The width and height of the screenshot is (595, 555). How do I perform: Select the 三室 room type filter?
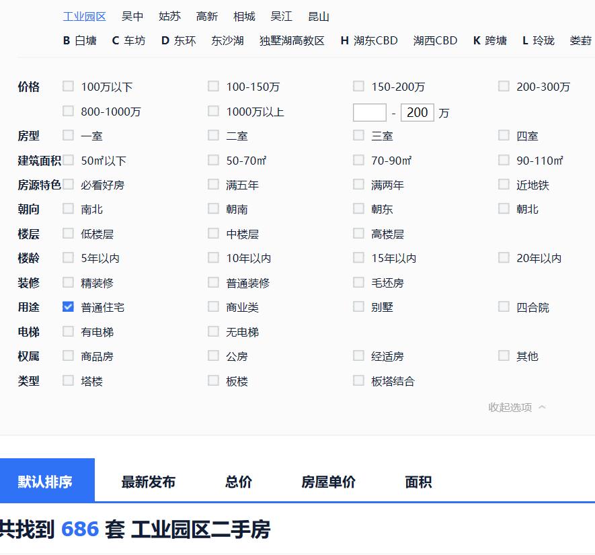358,134
